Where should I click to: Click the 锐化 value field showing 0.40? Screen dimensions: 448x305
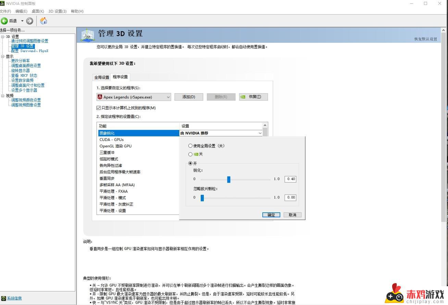point(290,179)
